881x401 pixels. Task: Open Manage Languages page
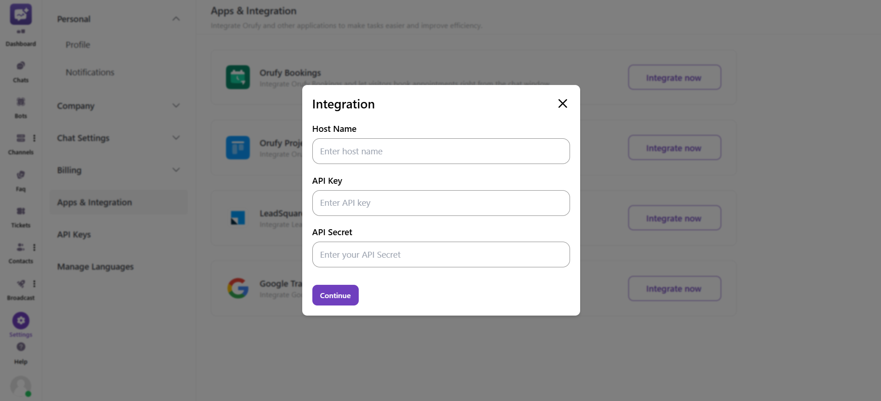click(x=96, y=266)
